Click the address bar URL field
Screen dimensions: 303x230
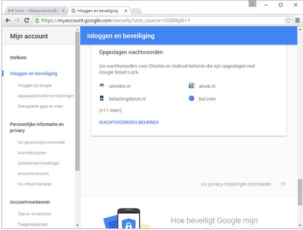162,20
